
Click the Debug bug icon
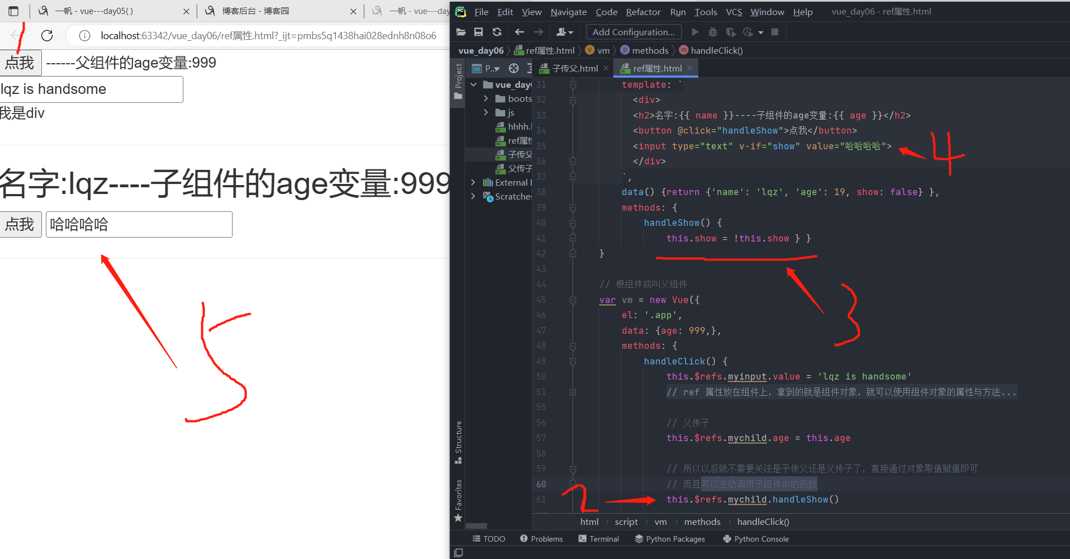(713, 32)
